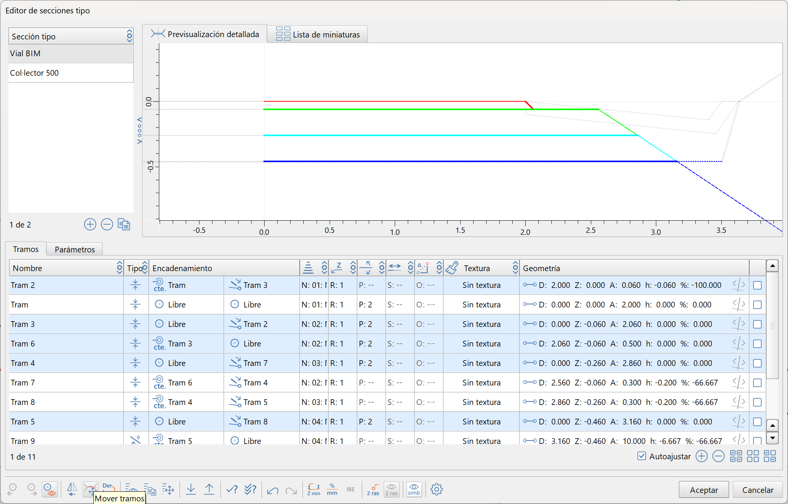Open the Textura column dropdown arrows
The width and height of the screenshot is (788, 504).
(x=515, y=268)
